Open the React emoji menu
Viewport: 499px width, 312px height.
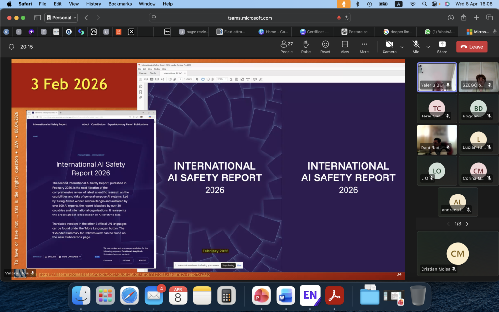pos(325,47)
